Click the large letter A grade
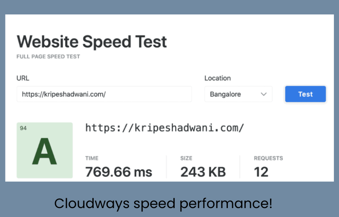Viewport: 339px width, 217px height. [45, 153]
